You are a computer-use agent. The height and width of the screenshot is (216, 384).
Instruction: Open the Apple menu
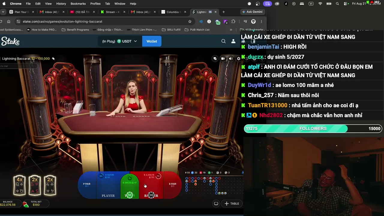pos(4,4)
